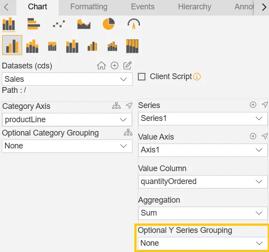This screenshot has height=252, width=269.
Task: Open the Sum Aggregation dropdown
Action: [203, 213]
